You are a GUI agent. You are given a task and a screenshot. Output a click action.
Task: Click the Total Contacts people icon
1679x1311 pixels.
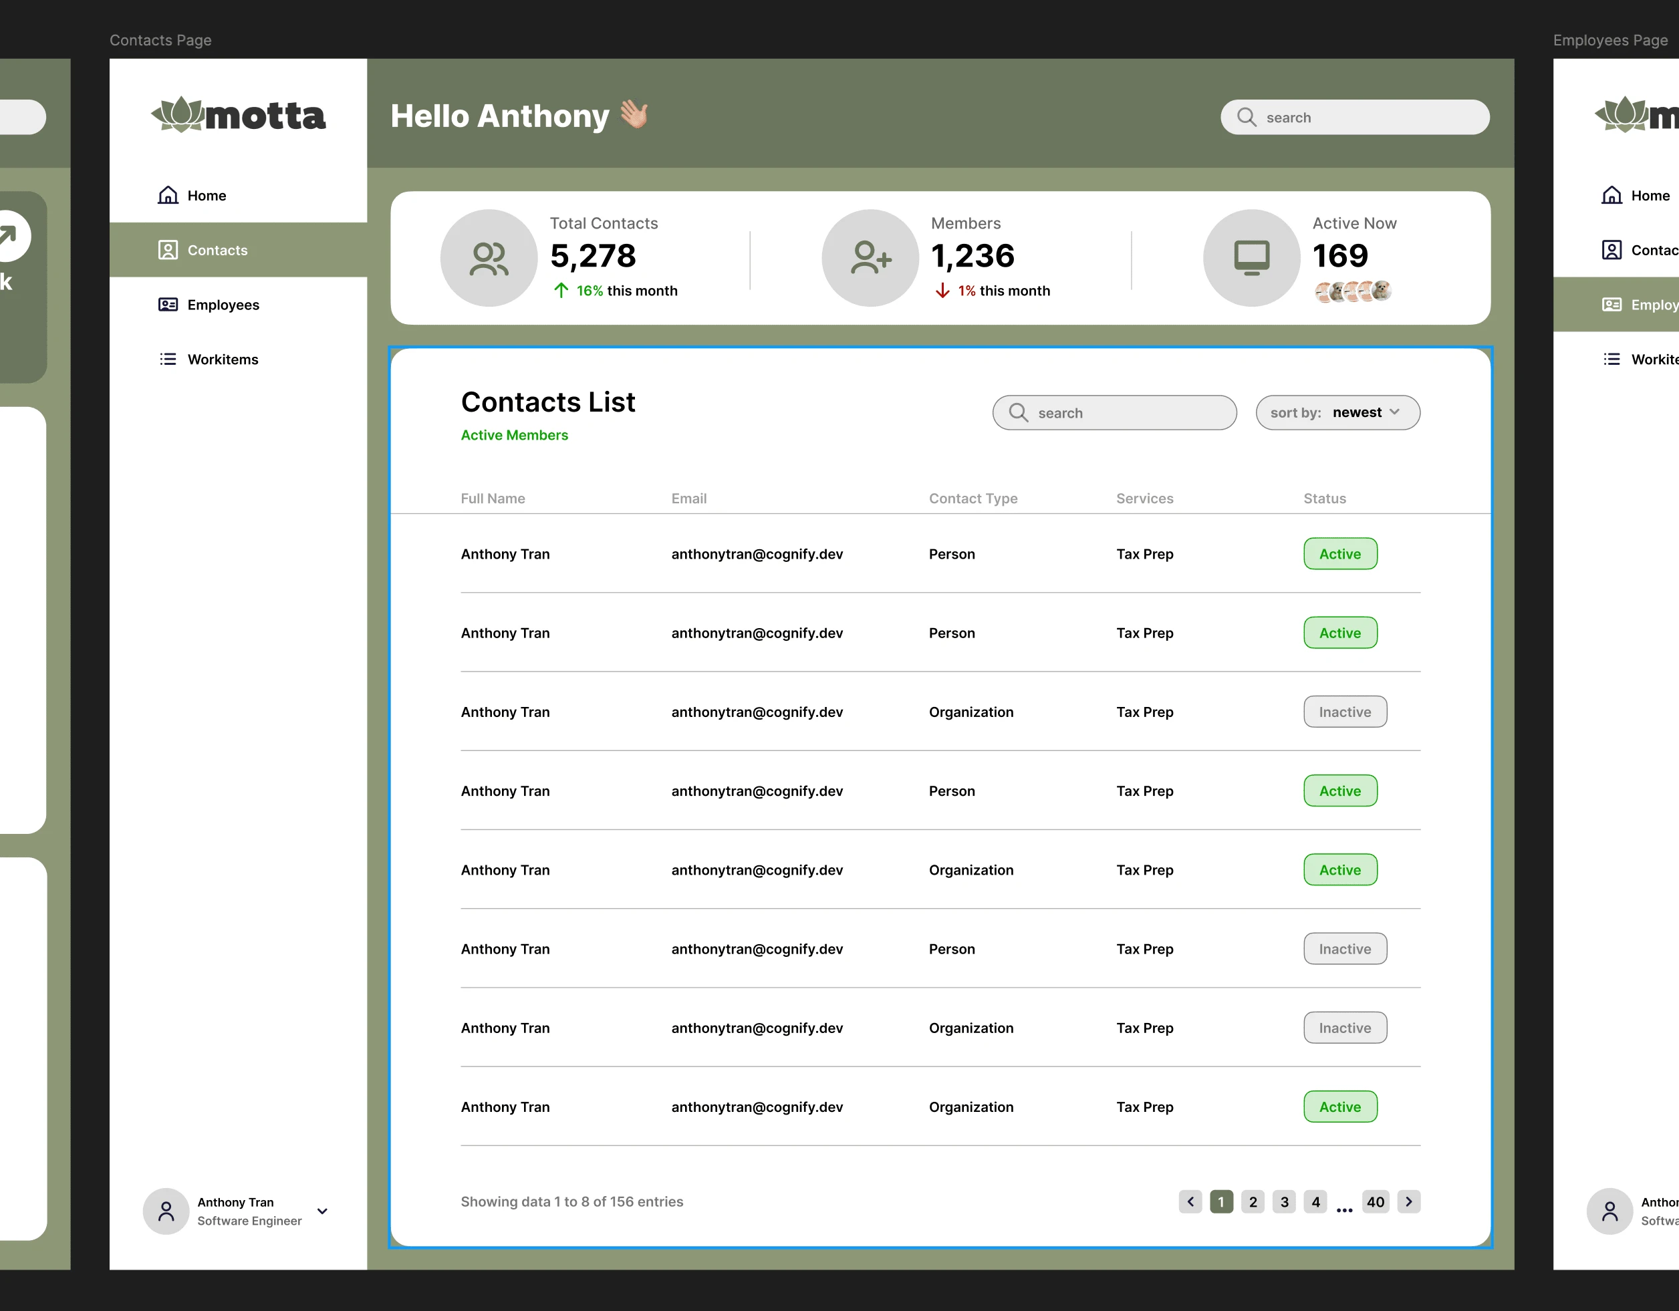click(488, 258)
